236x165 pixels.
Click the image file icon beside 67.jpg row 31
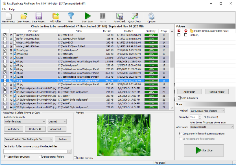point(15,58)
